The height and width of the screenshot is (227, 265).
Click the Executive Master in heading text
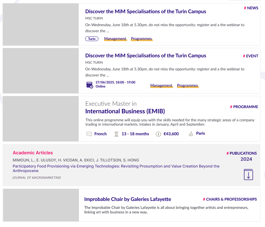[111, 103]
